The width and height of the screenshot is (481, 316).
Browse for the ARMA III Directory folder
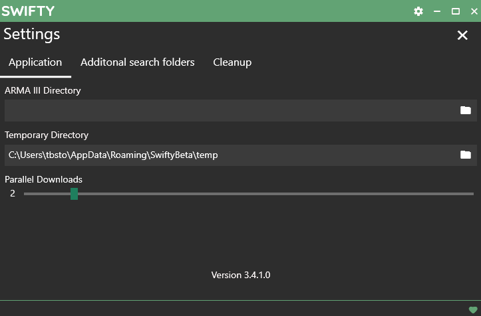coord(466,110)
